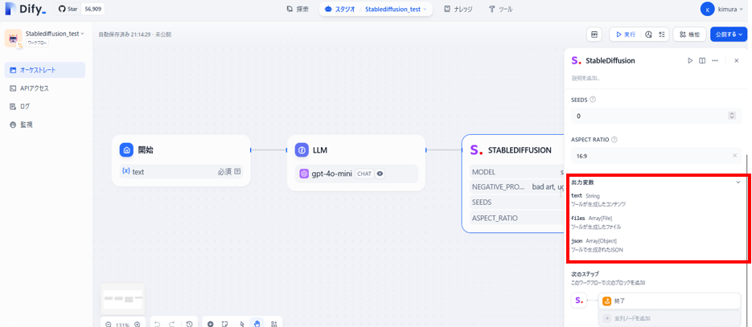Zoom in the canvas with the plus magnifier
This screenshot has width=752, height=327.
coord(138,325)
